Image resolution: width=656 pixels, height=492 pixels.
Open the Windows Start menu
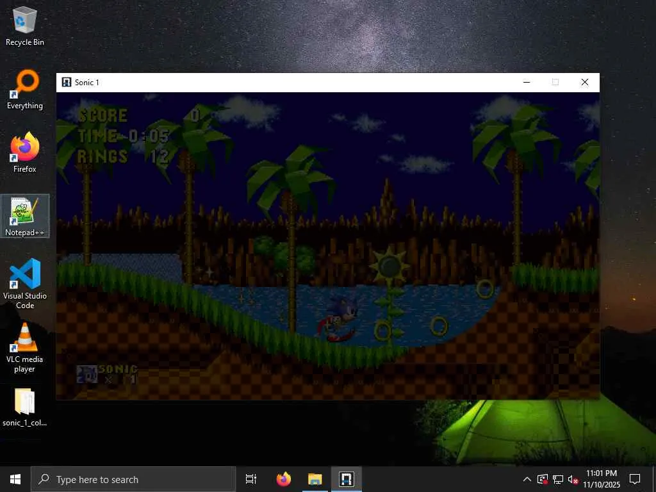click(x=15, y=479)
